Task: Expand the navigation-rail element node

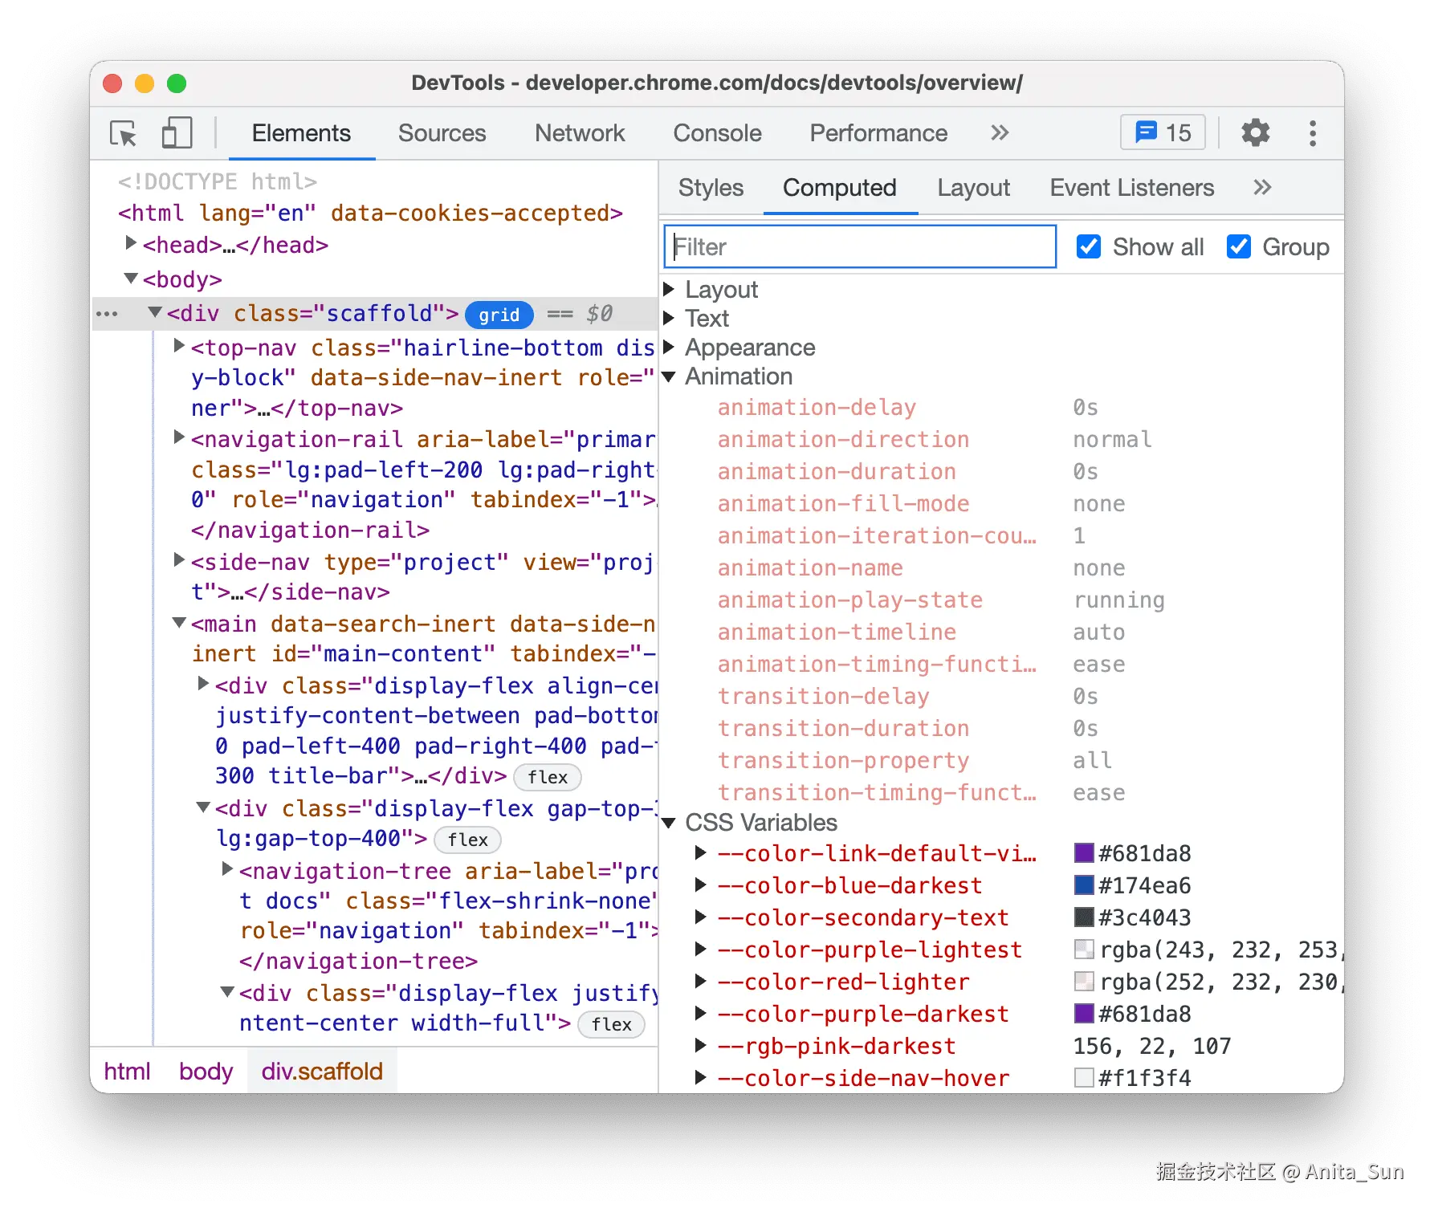Action: click(x=180, y=437)
